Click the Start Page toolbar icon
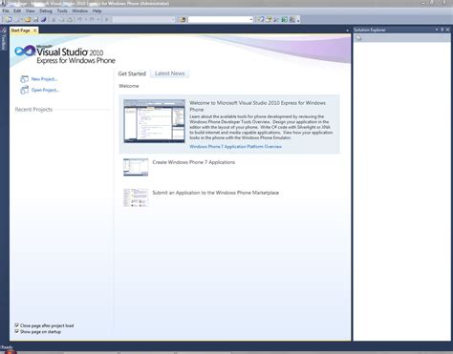 tap(284, 20)
